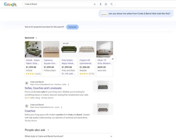Viewport: 176px width, 138px height.
Task: Open more options for Sofas, Couches result
Action: 68,84
